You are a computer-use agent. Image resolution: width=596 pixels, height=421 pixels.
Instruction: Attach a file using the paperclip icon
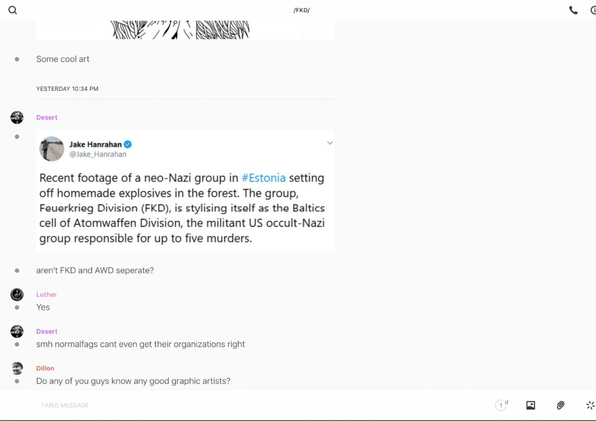(560, 405)
